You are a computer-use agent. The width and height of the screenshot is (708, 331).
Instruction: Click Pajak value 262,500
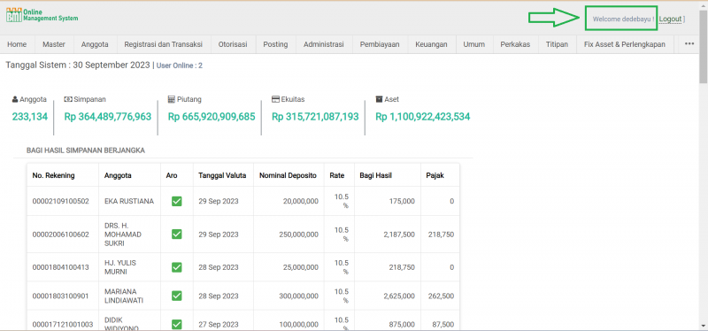point(441,296)
